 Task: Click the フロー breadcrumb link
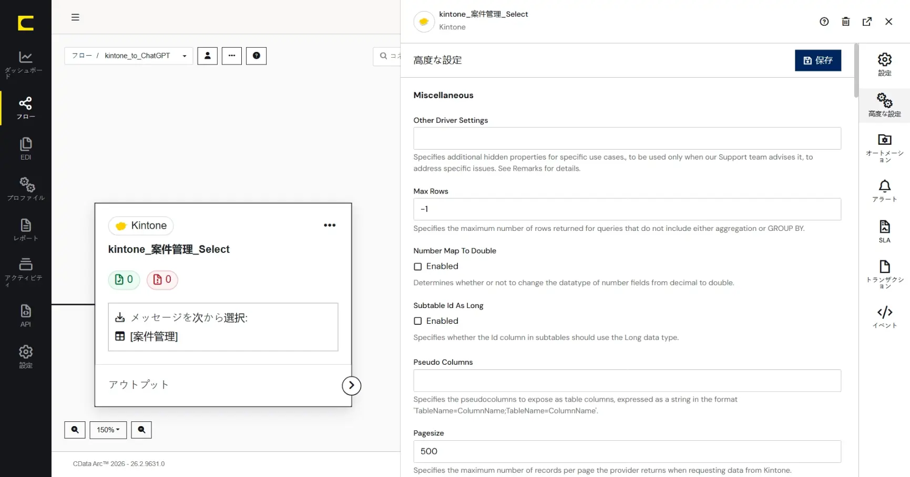81,56
